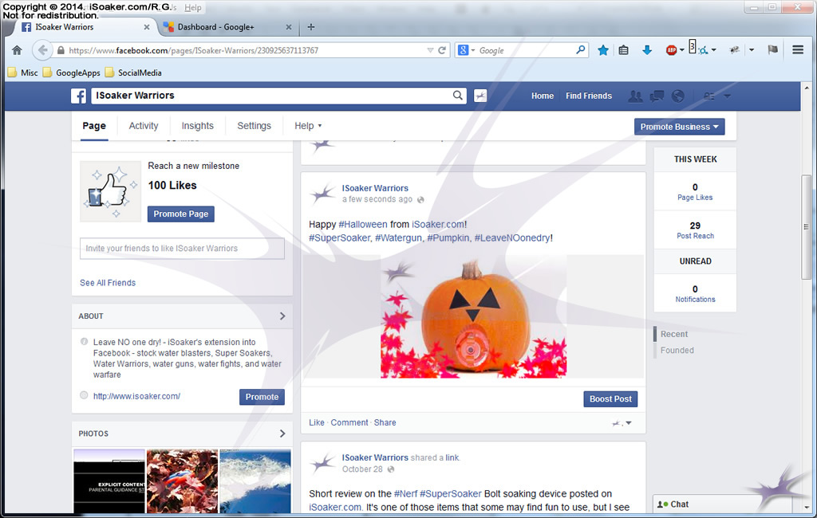
Task: Open the Promote Business dropdown
Action: pos(680,127)
